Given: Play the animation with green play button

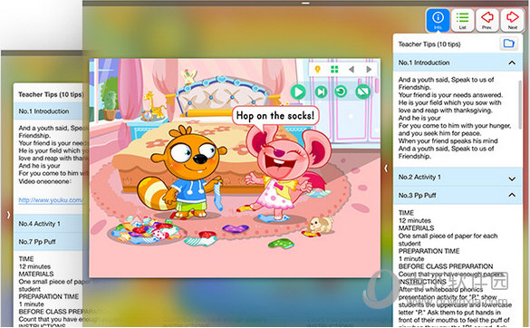Looking at the screenshot, I should [x=298, y=92].
